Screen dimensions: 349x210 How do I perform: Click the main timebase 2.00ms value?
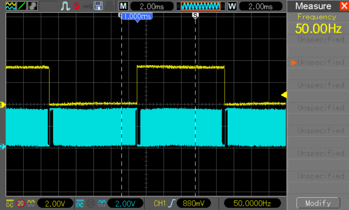point(152,7)
